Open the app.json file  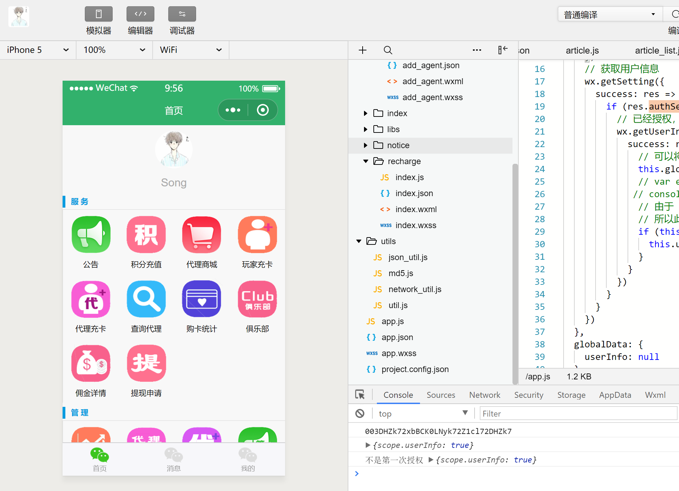[x=397, y=337]
